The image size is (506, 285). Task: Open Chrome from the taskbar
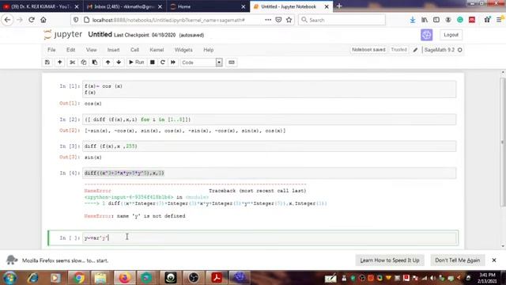tap(78, 278)
